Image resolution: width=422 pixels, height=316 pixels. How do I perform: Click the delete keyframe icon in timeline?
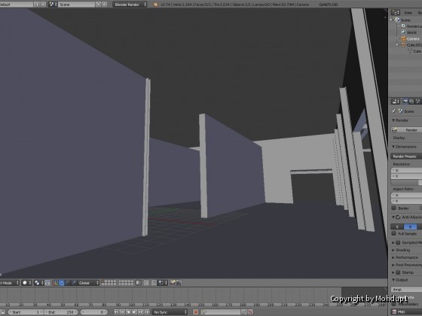tap(250, 312)
